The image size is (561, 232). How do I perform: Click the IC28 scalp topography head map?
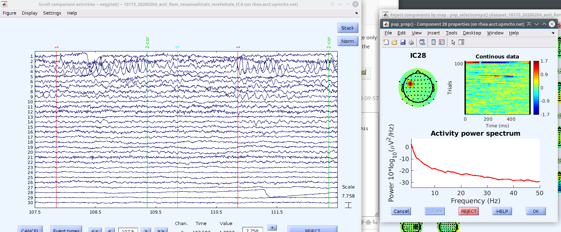coord(418,88)
